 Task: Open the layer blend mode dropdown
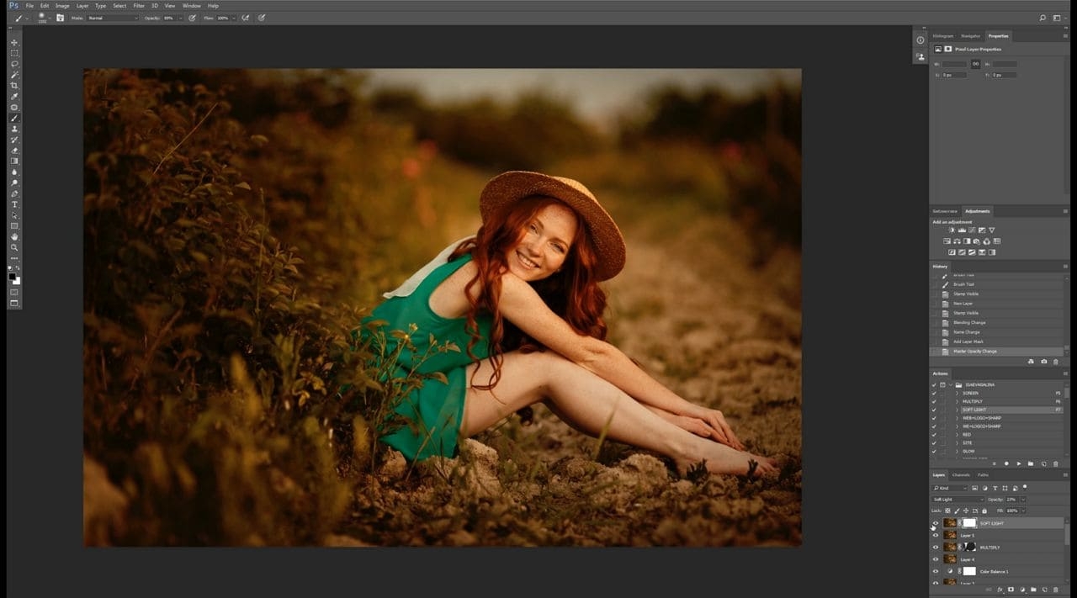pyautogui.click(x=958, y=500)
